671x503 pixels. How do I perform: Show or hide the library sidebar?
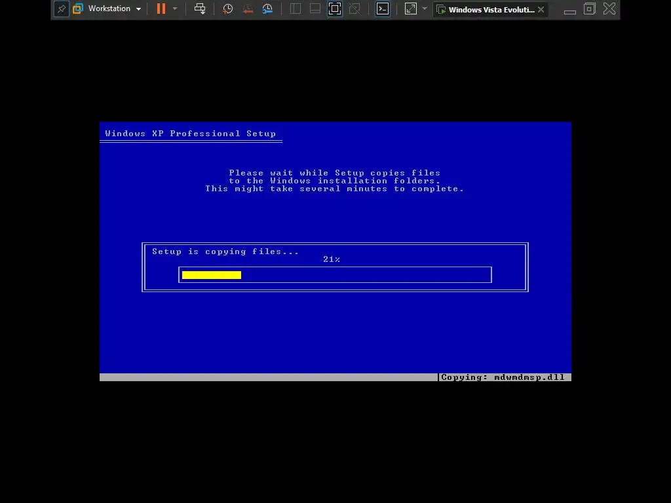pyautogui.click(x=296, y=9)
